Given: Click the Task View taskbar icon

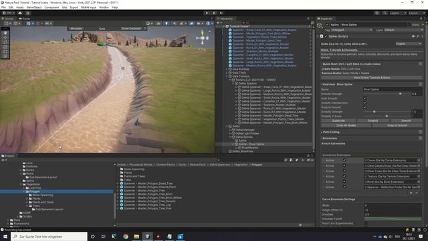Looking at the screenshot, I should (x=104, y=236).
